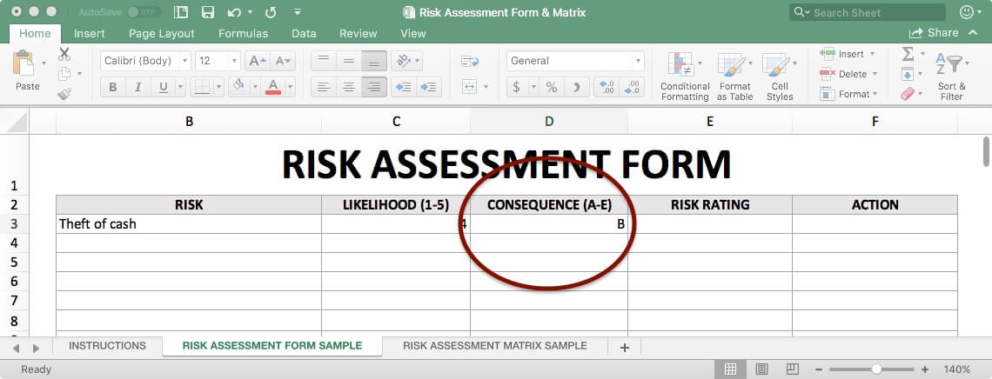Align cell text to the left

click(324, 87)
